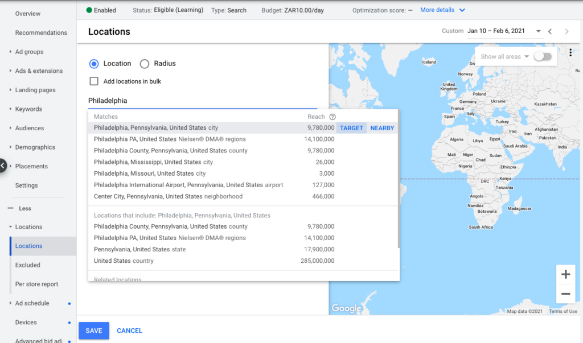Expand Ads & extensions section
Screen dimensions: 583x343
tap(10, 71)
